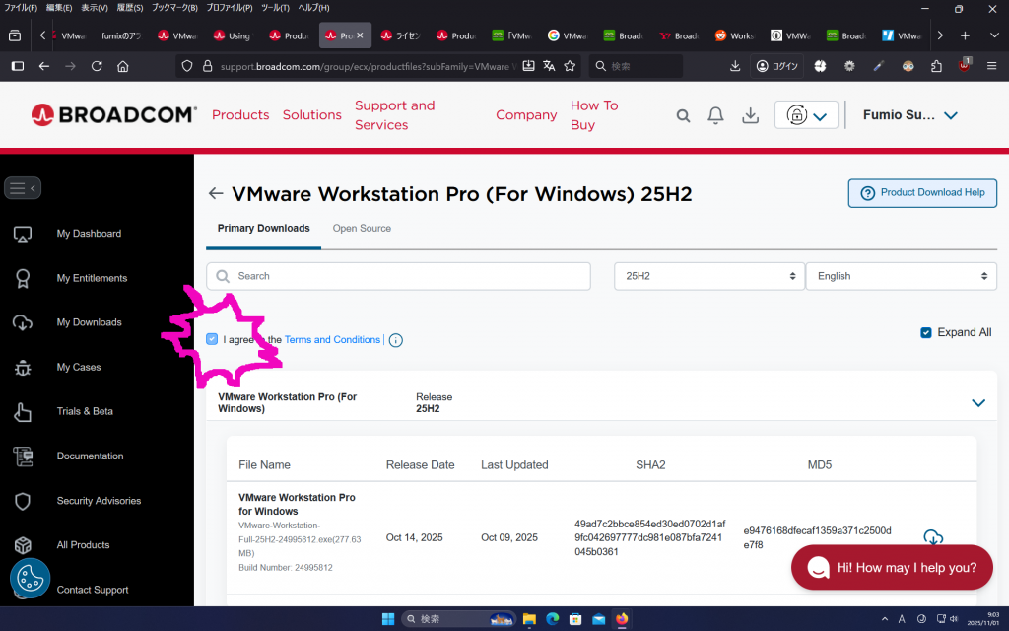This screenshot has width=1009, height=631.
Task: Collapse the VMware Workstation Pro release chevron
Action: (977, 402)
